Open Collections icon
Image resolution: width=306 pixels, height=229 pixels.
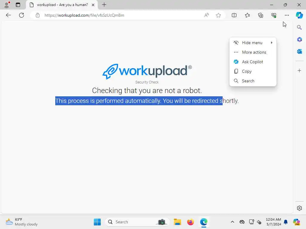click(x=261, y=15)
